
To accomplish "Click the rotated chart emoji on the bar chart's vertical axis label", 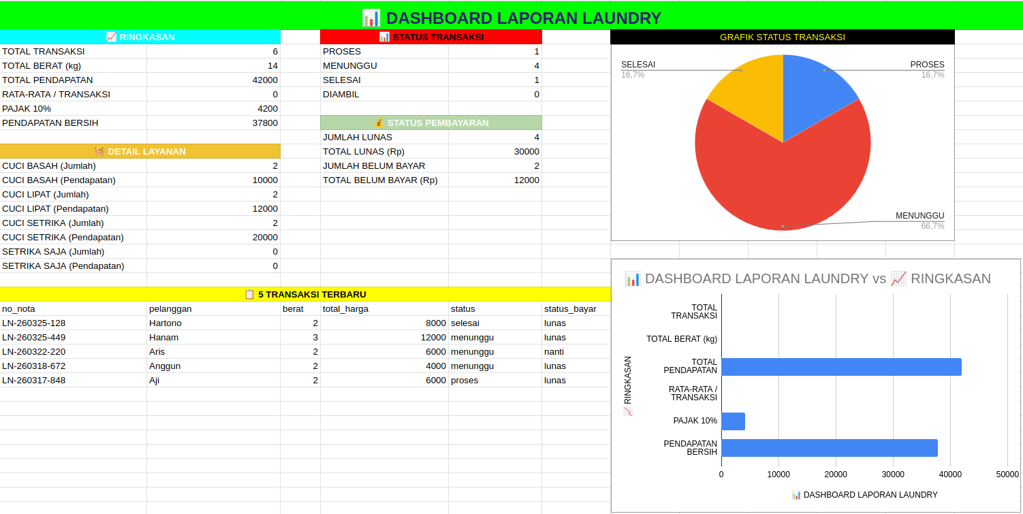I will (628, 411).
